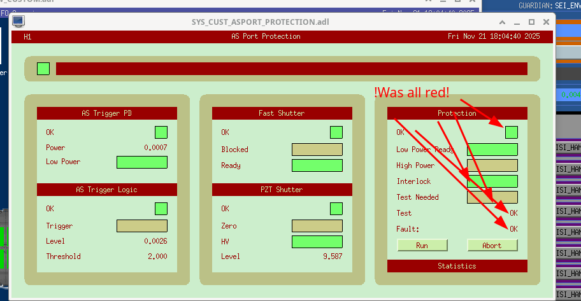Click the Protection OK status square

coord(512,132)
